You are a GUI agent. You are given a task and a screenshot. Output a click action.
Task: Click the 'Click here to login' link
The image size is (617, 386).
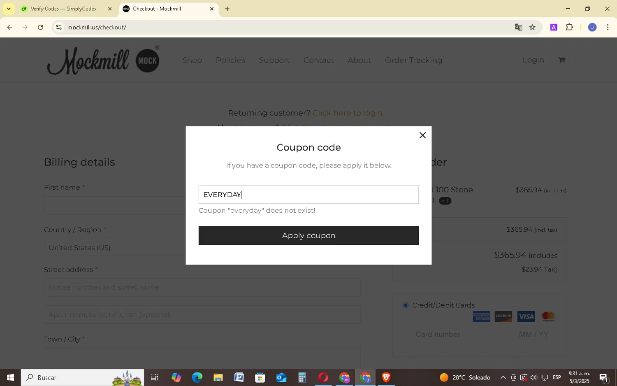pyautogui.click(x=347, y=113)
